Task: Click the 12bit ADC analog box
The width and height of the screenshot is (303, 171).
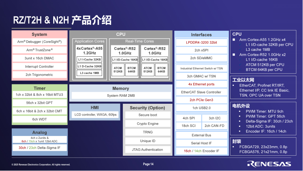Action: coord(40,140)
